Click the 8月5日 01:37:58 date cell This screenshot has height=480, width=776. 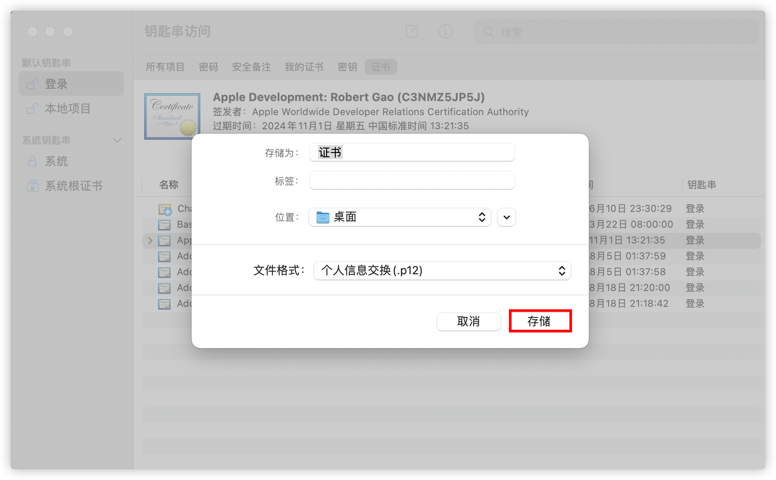(x=627, y=272)
